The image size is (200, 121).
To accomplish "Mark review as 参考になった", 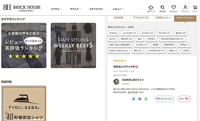I will (164, 99).
